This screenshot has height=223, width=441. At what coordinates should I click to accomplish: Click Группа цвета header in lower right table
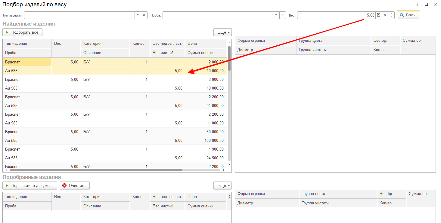click(x=338, y=194)
